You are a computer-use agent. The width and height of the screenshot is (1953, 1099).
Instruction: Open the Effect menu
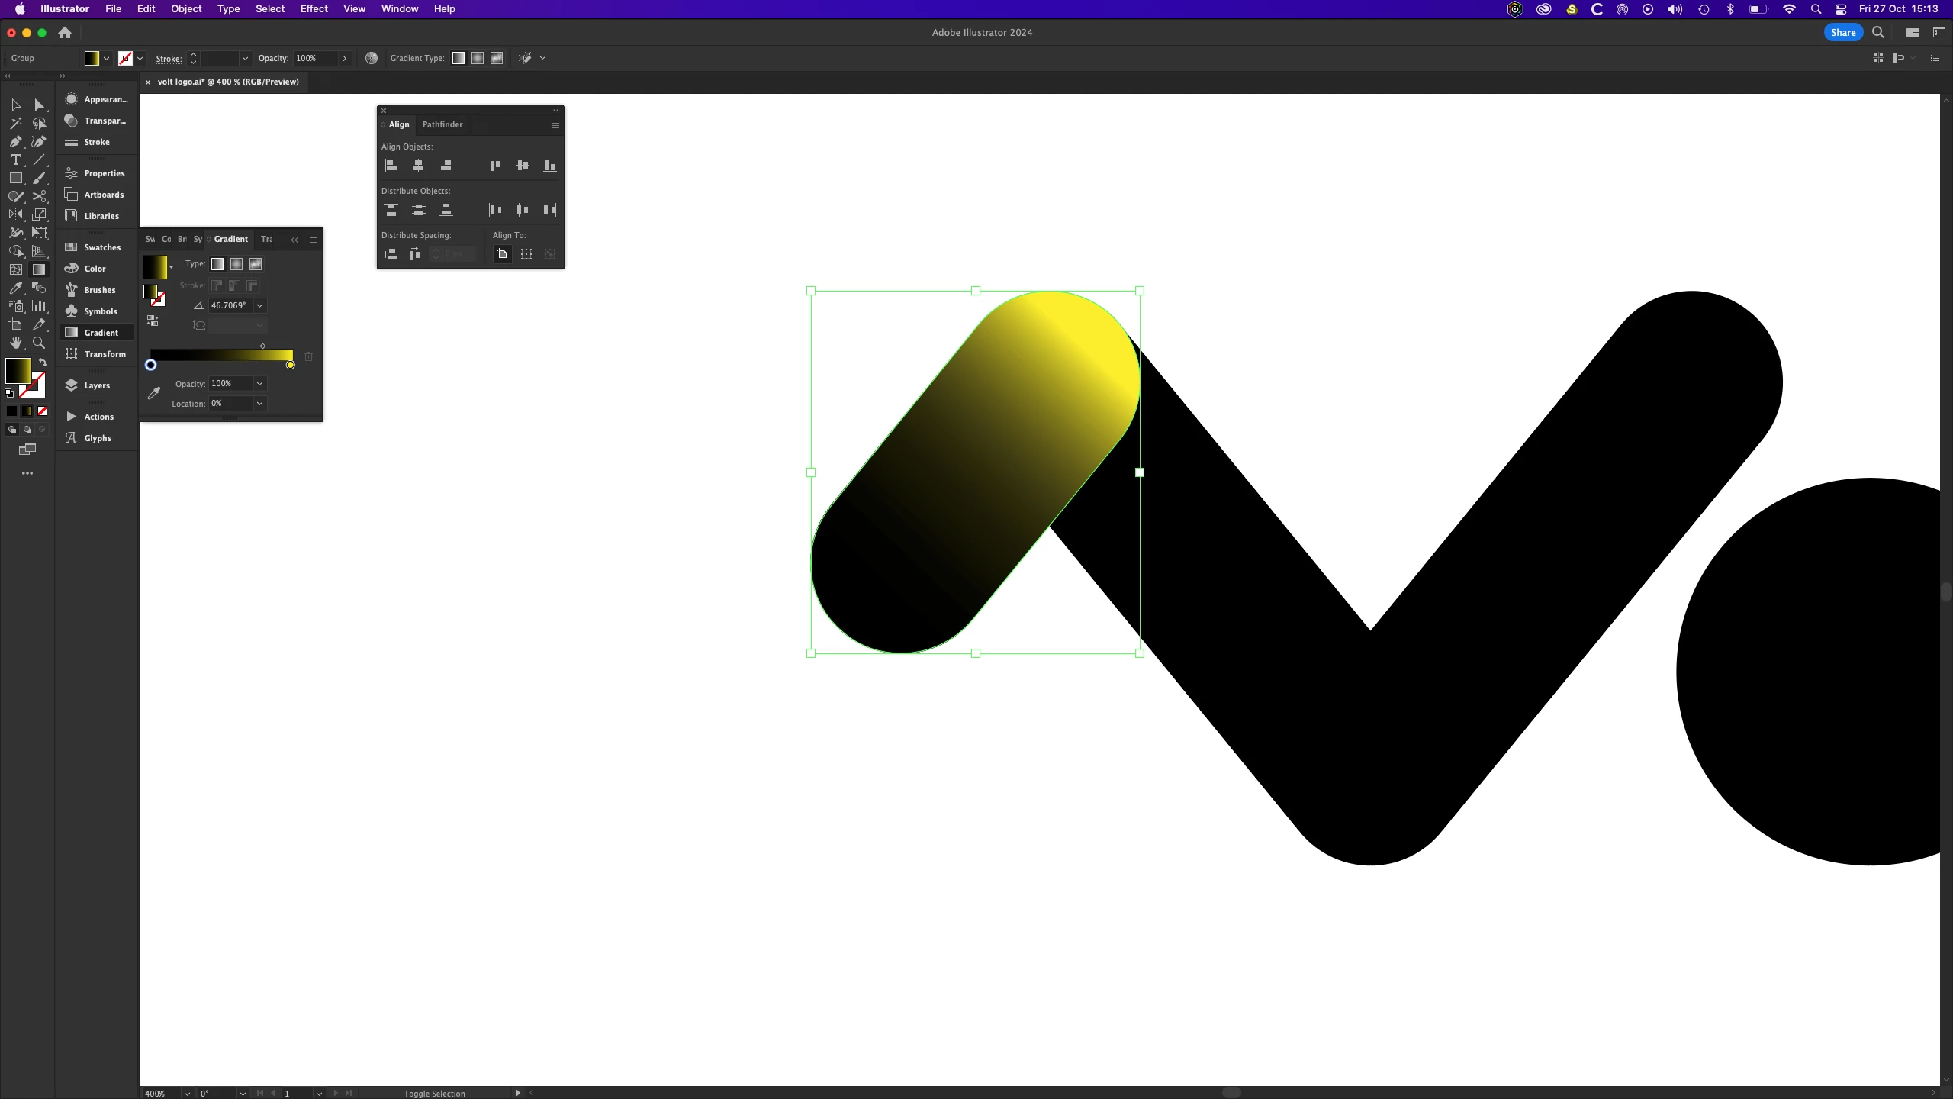(x=314, y=9)
